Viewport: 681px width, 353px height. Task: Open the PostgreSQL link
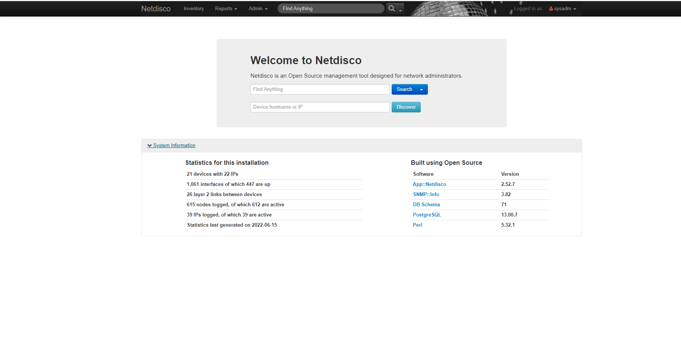point(426,215)
